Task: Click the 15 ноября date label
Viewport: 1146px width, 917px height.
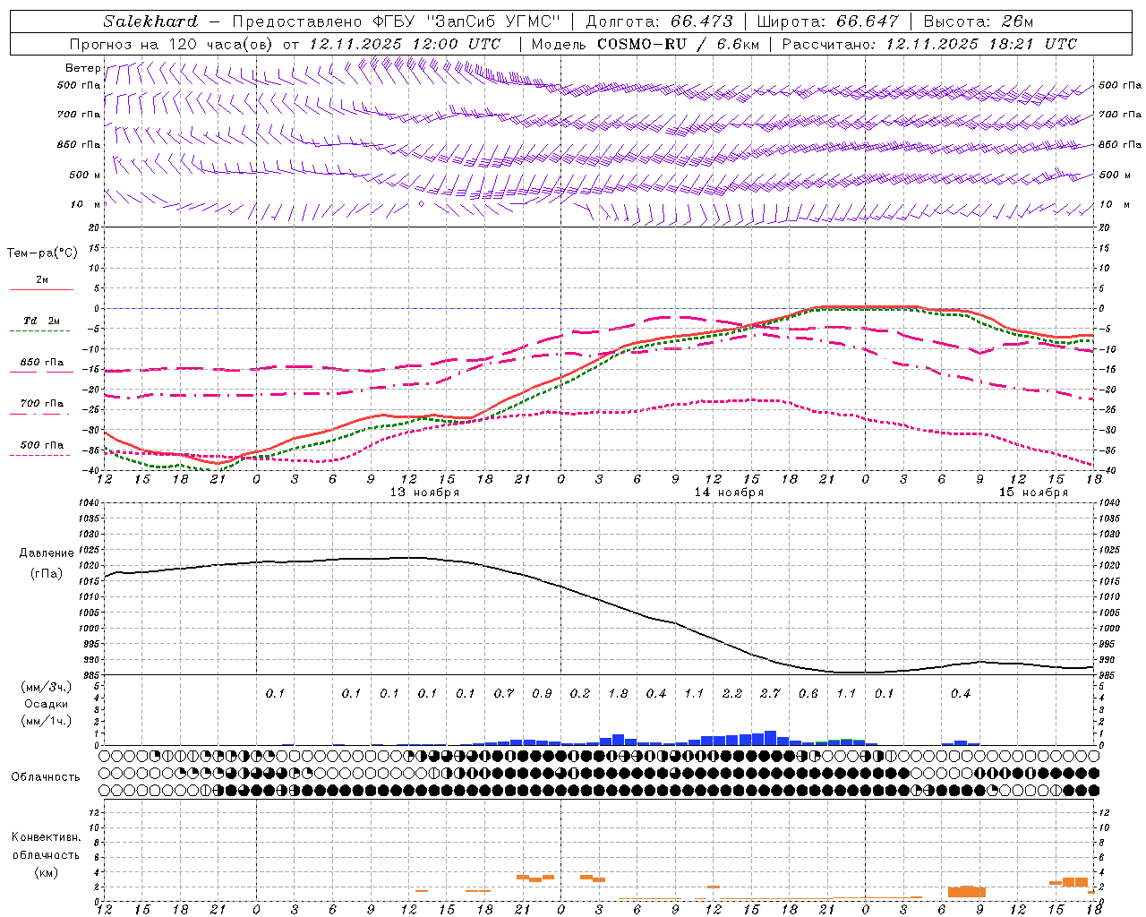Action: coord(1033,493)
